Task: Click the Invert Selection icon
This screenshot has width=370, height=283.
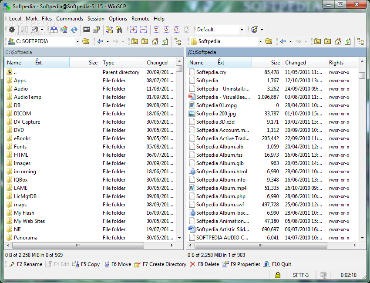Action: pos(166,30)
